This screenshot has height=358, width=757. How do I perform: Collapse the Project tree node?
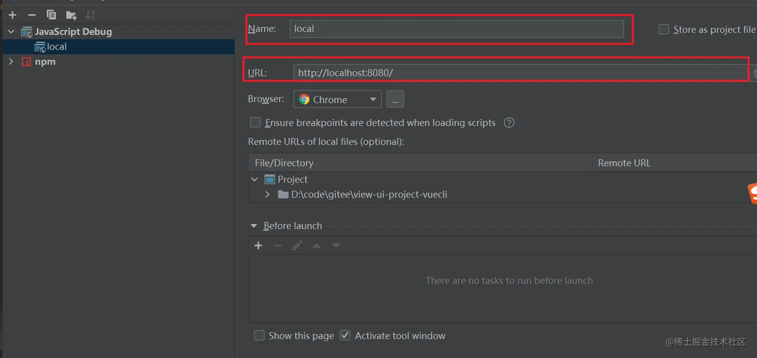(x=255, y=179)
